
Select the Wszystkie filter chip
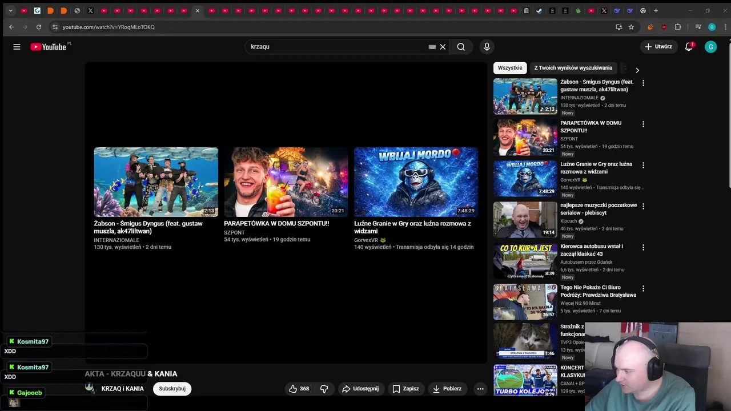pos(510,68)
